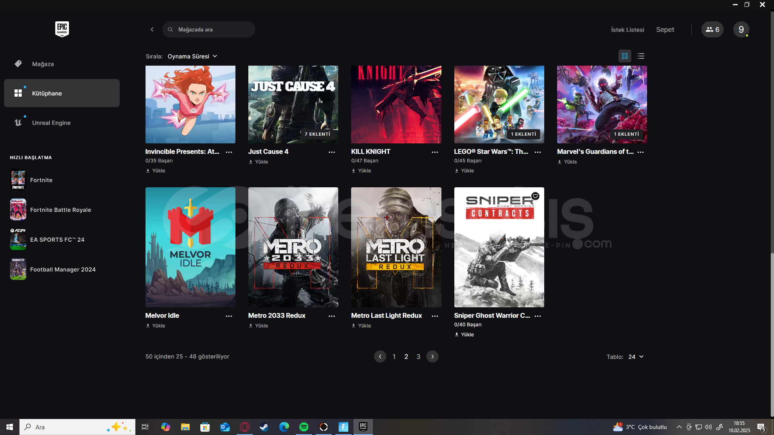774x435 pixels.
Task: Open options for Sniper Ghost Warrior Contracts
Action: click(x=538, y=316)
